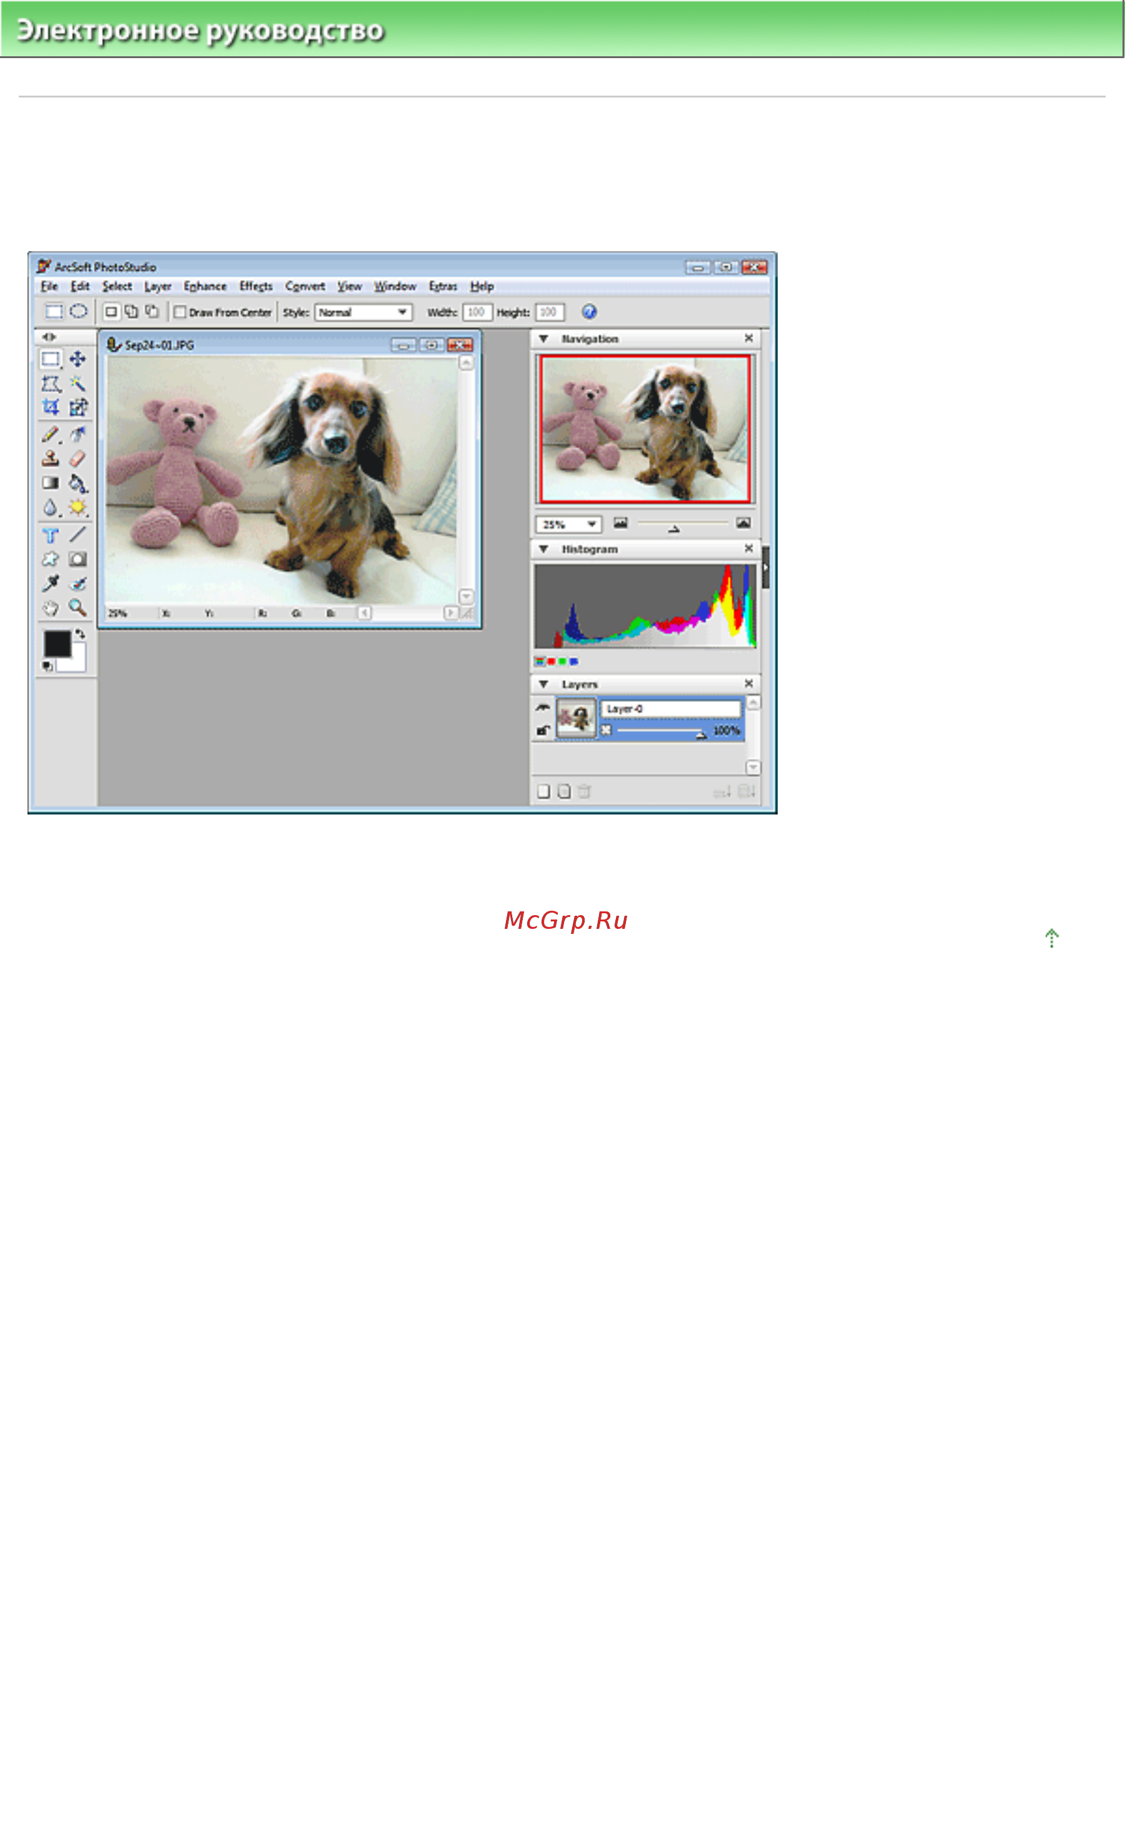Click the black foreground color swatch
The image size is (1125, 1839).
57,643
